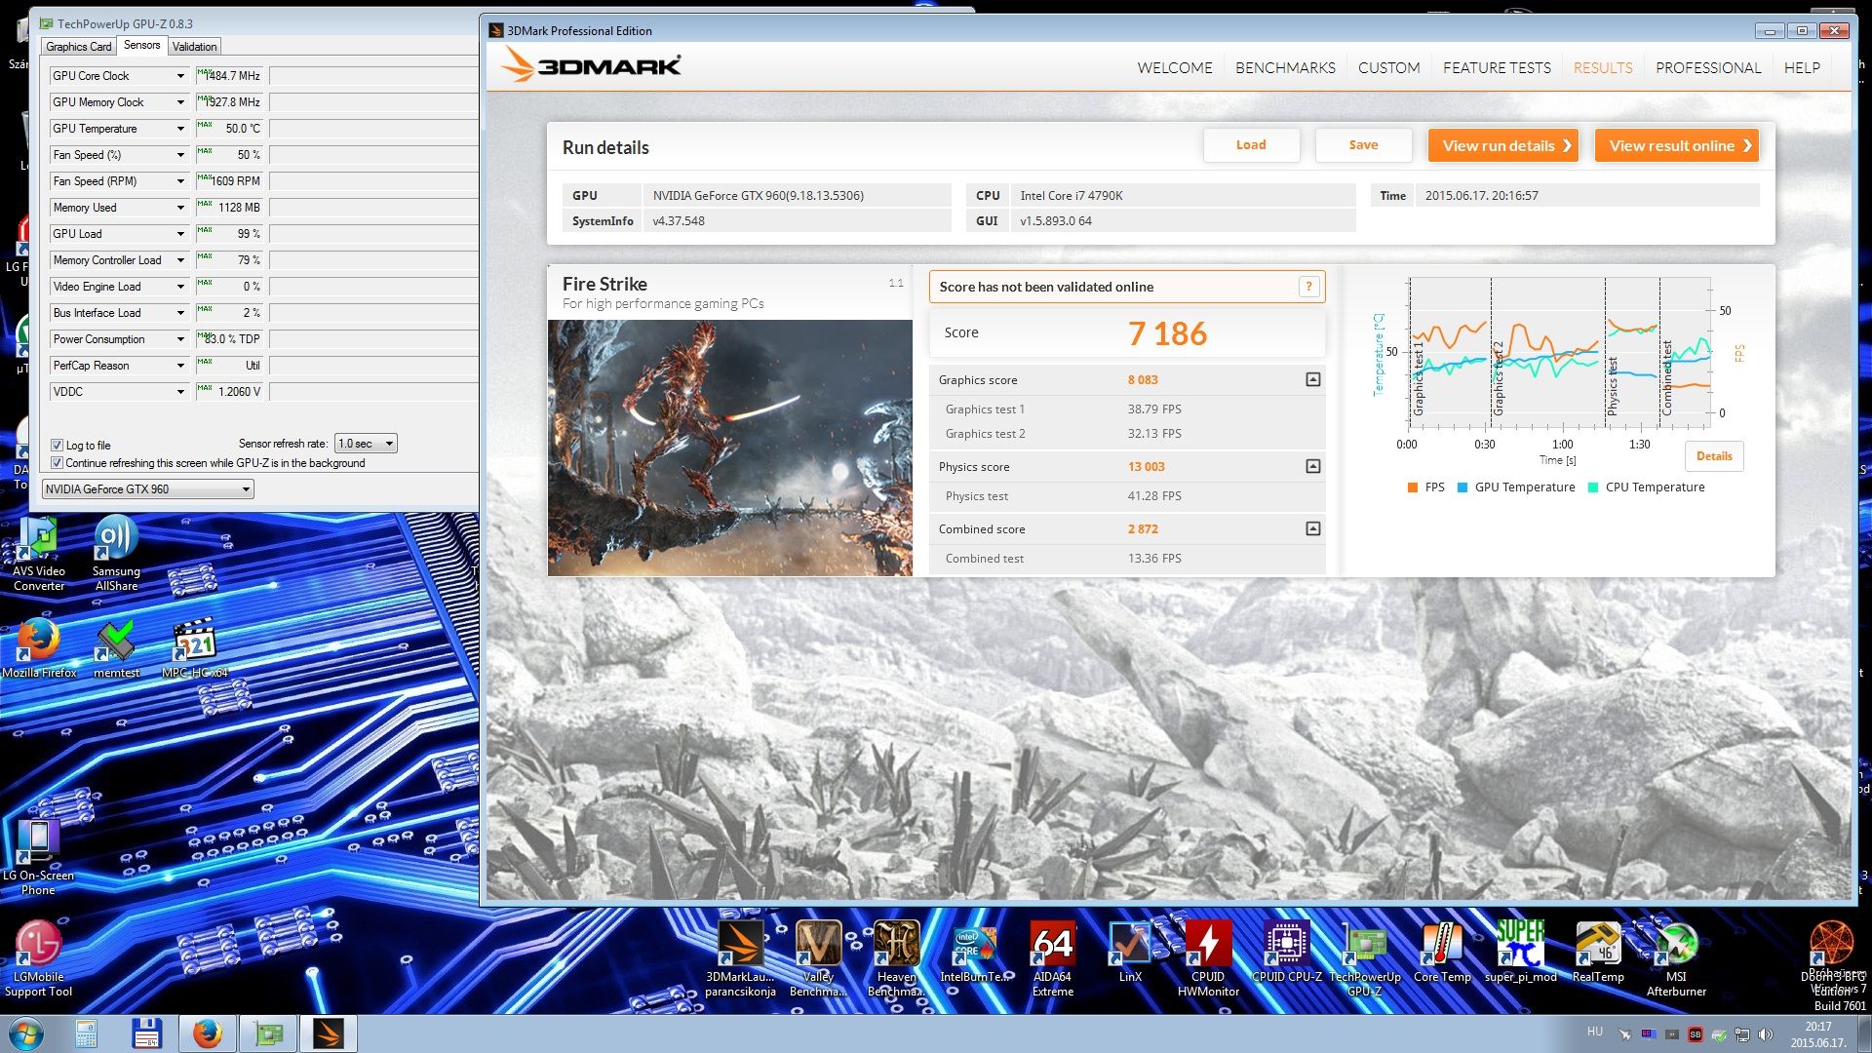Switch to Validation tab in GPU-Z
Screen dimensions: 1872x1053
195,47
